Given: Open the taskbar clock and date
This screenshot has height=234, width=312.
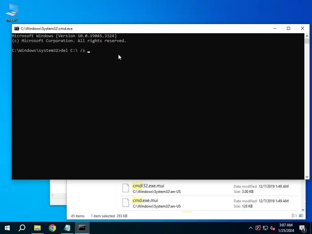Looking at the screenshot, I should [286, 228].
